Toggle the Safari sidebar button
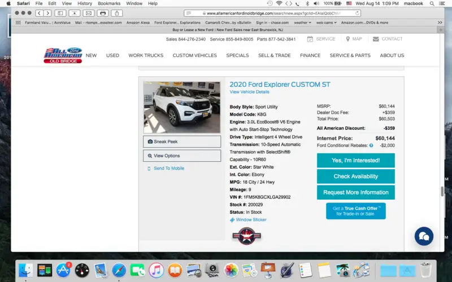The image size is (452, 282). pyautogui.click(x=60, y=13)
